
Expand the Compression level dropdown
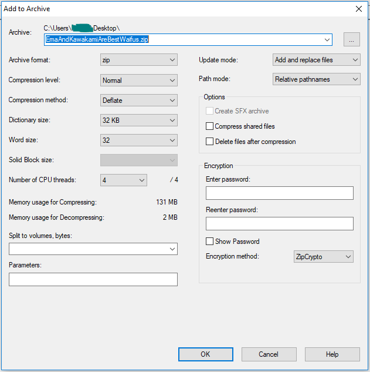pyautogui.click(x=139, y=80)
